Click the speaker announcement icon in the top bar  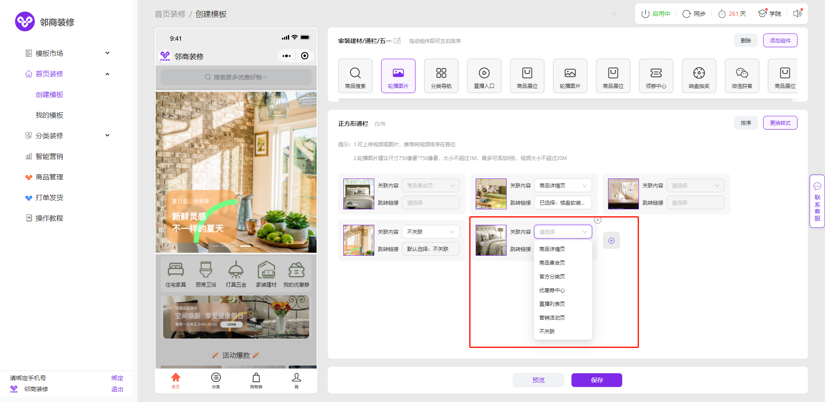pos(797,14)
